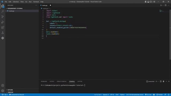Select main.py in the Explorer tree
This screenshot has width=171, height=96.
11,11
